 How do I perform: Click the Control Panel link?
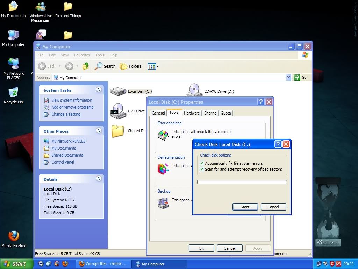coord(63,162)
